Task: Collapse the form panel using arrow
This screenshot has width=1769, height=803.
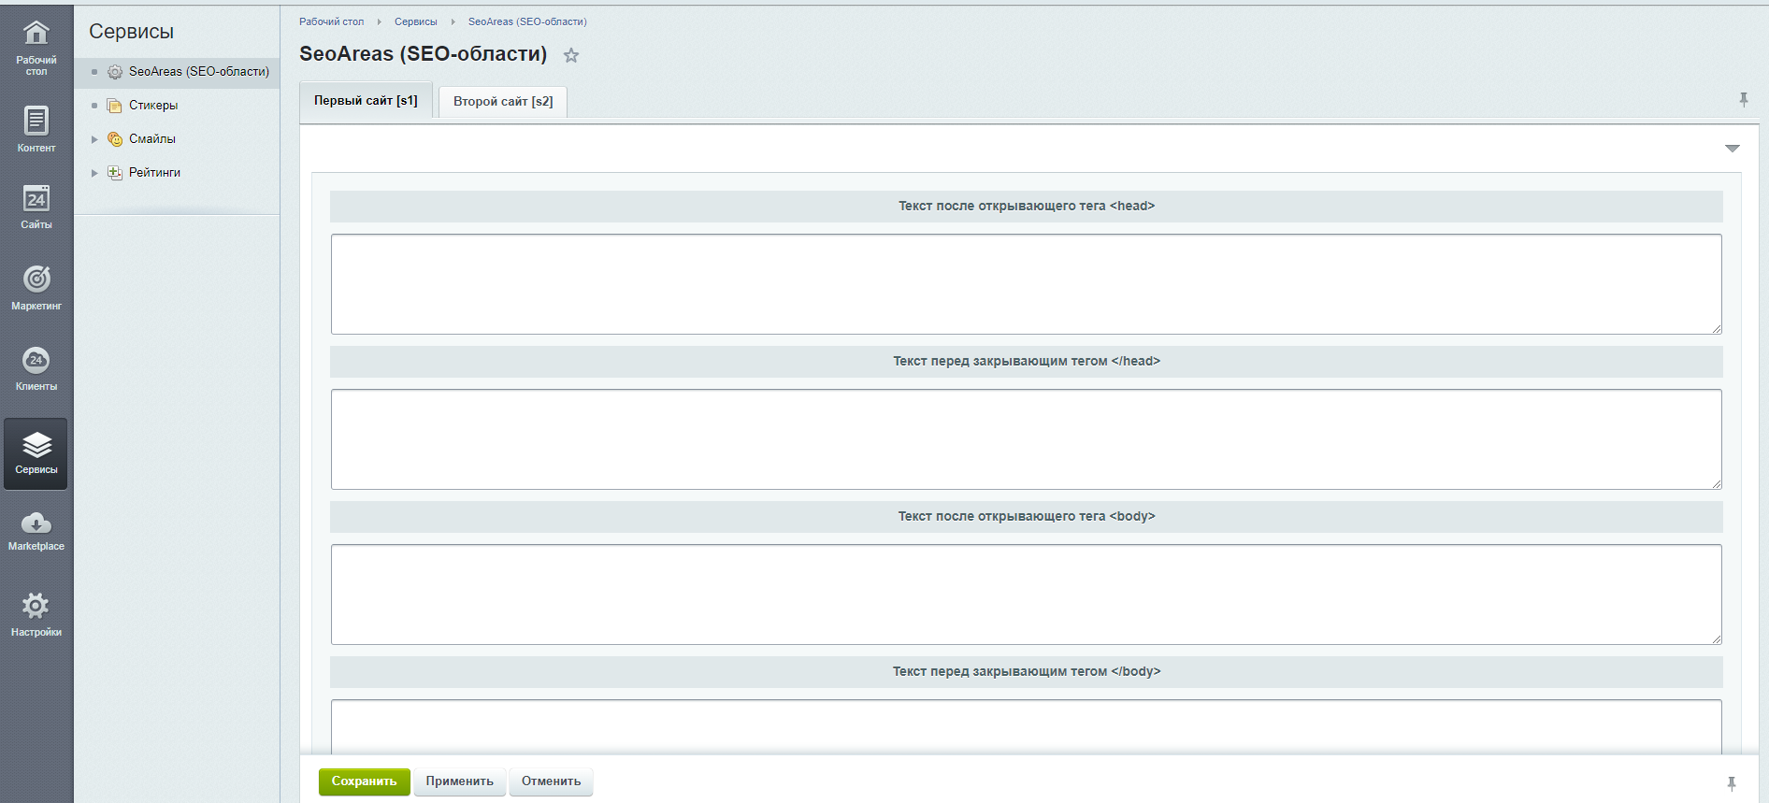Action: tap(1732, 149)
